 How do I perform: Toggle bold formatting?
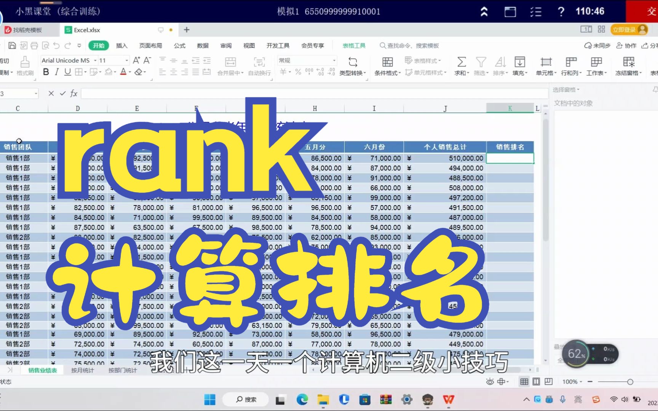[45, 72]
